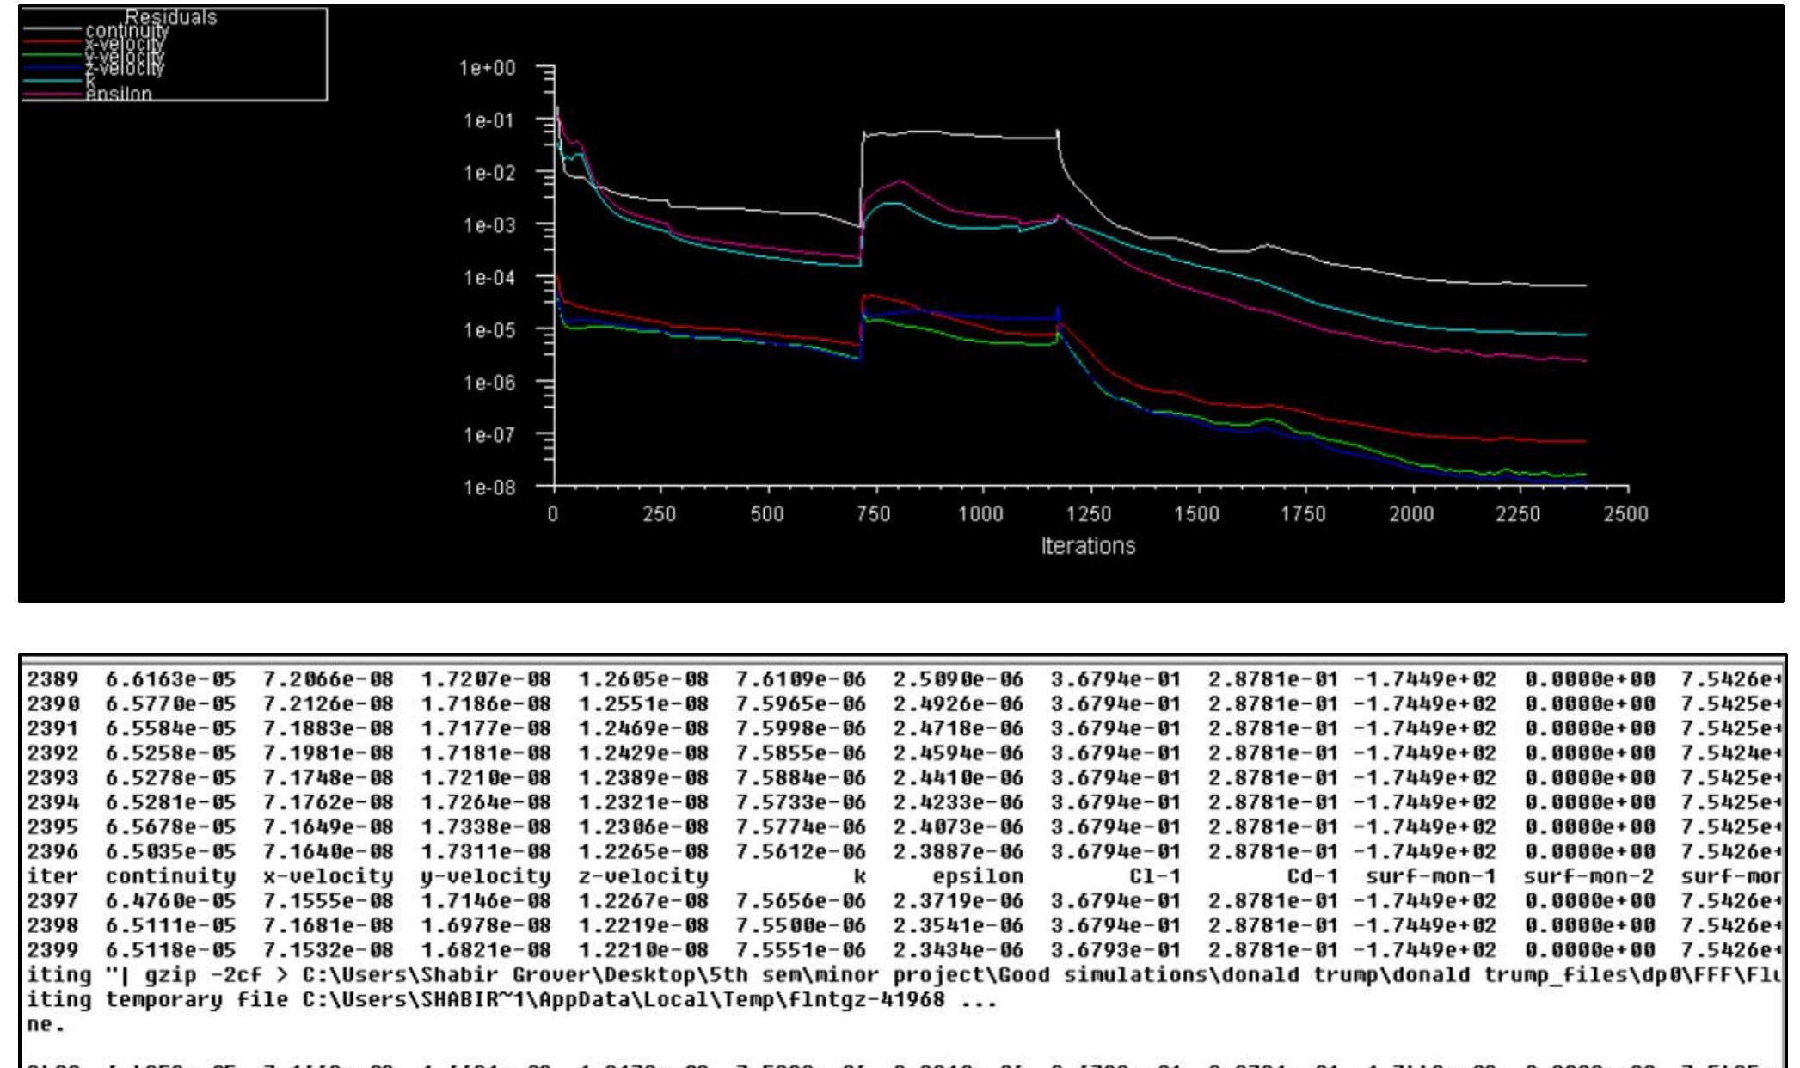Click the "1e+00" y-axis label
Screen dimensions: 1800x1068
tap(488, 68)
